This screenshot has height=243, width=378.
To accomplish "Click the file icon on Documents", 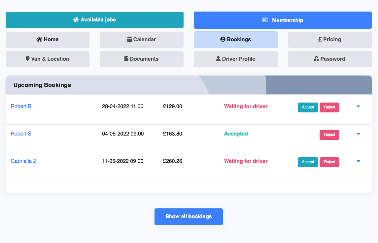I will point(126,59).
